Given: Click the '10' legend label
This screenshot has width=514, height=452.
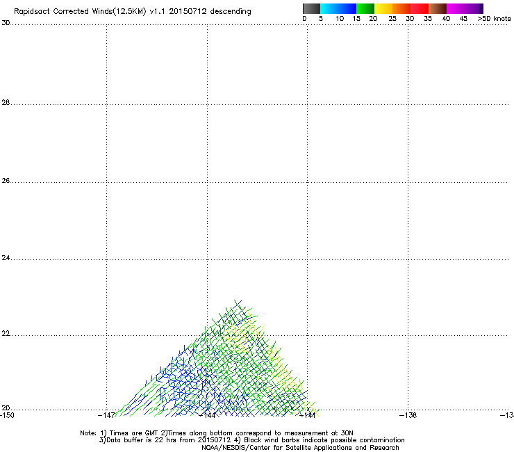Looking at the screenshot, I should tap(340, 19).
